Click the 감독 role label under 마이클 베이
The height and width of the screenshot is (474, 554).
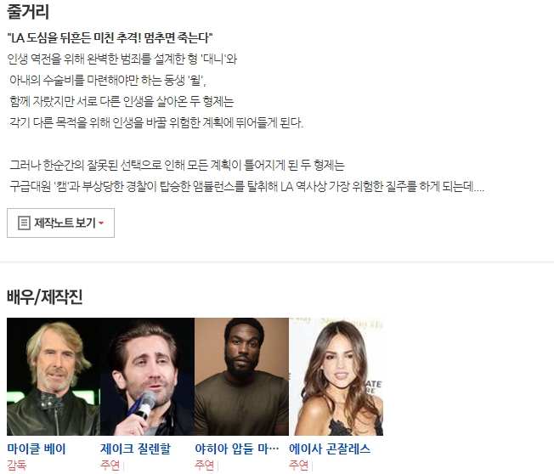pos(17,466)
